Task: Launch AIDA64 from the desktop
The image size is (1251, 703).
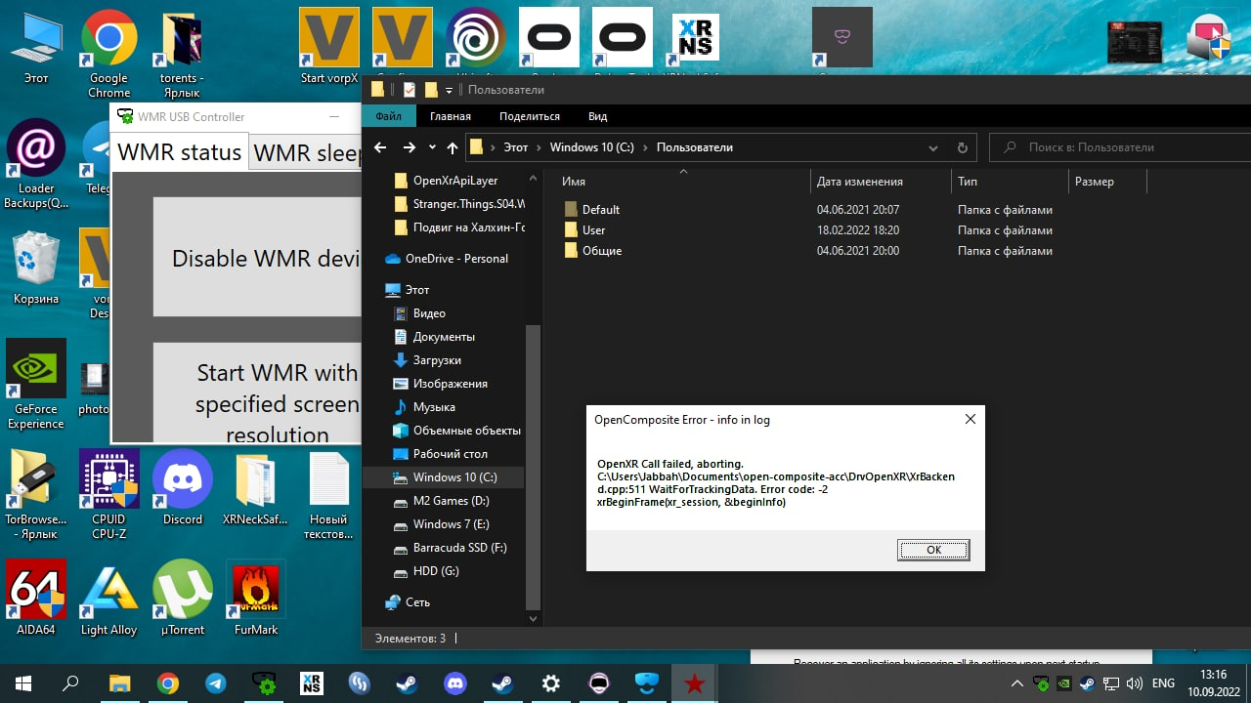Action: click(36, 589)
